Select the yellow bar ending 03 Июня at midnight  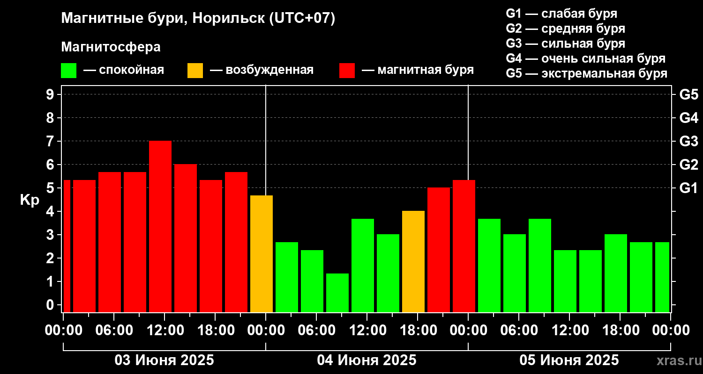click(x=262, y=253)
